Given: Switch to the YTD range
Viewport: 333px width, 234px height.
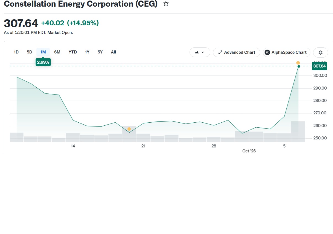Looking at the screenshot, I should point(73,52).
